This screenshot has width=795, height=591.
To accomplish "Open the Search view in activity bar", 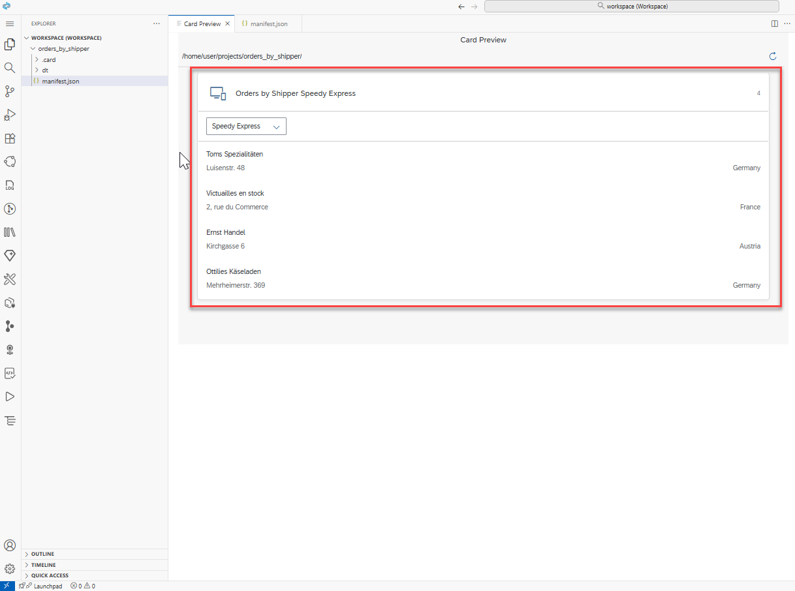I will [10, 68].
